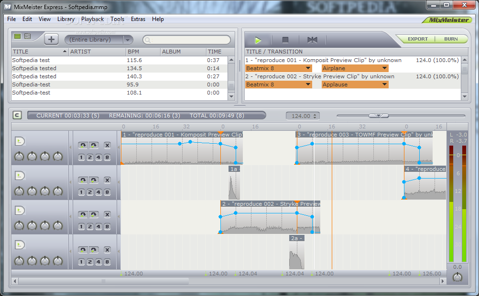Click the EXPORT button

(418, 39)
